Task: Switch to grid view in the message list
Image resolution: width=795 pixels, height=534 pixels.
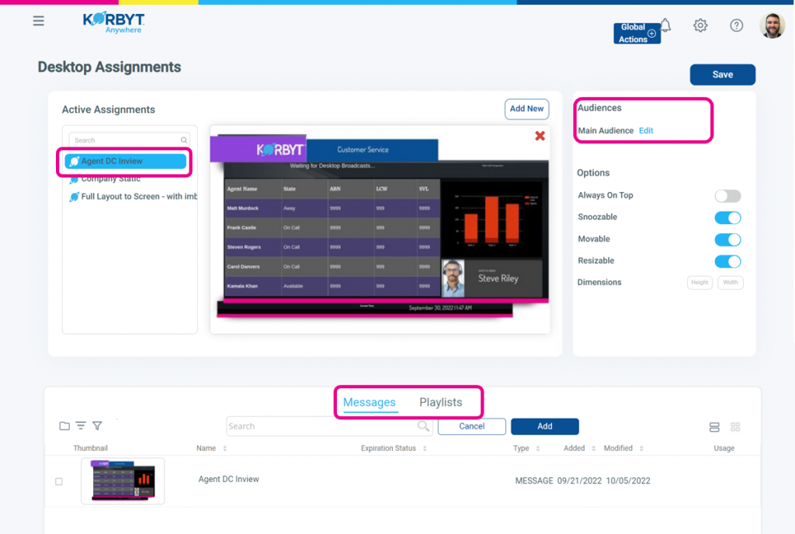Action: click(x=735, y=426)
